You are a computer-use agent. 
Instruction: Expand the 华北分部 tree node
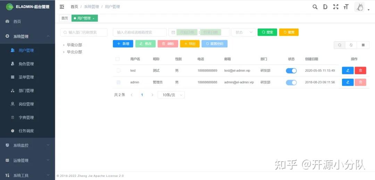(64, 52)
